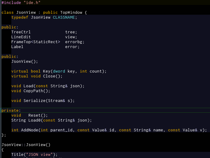The image size is (210, 158).
Task: Place cursor on TopWindow base class name
Action: (71, 13)
